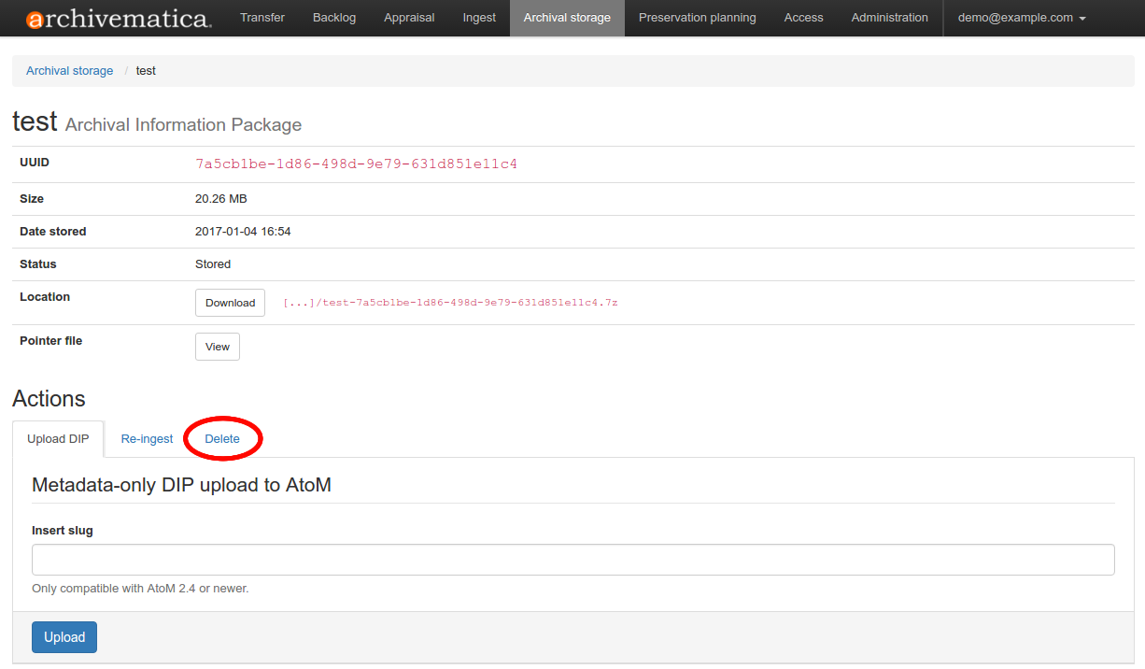This screenshot has height=669, width=1145.
Task: Open the Delete tab
Action: pyautogui.click(x=222, y=439)
